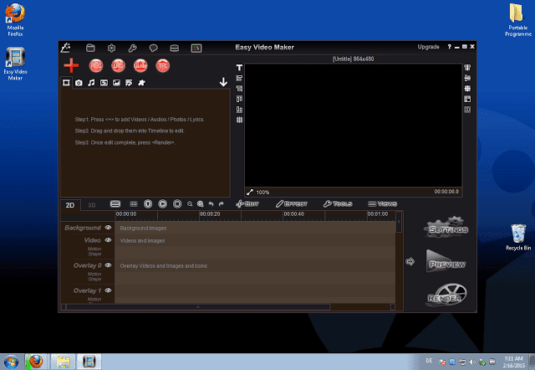Open the Tools menu
The image size is (535, 370).
[x=338, y=204]
